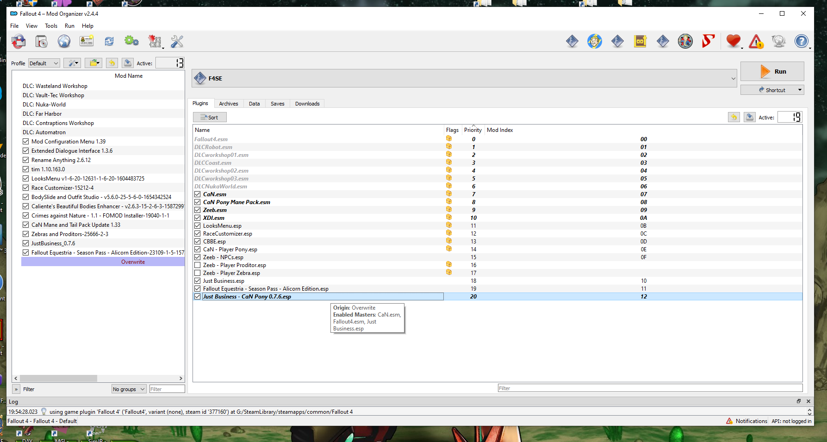Open the No groups dropdown
Image resolution: width=827 pixels, height=442 pixels.
[129, 389]
